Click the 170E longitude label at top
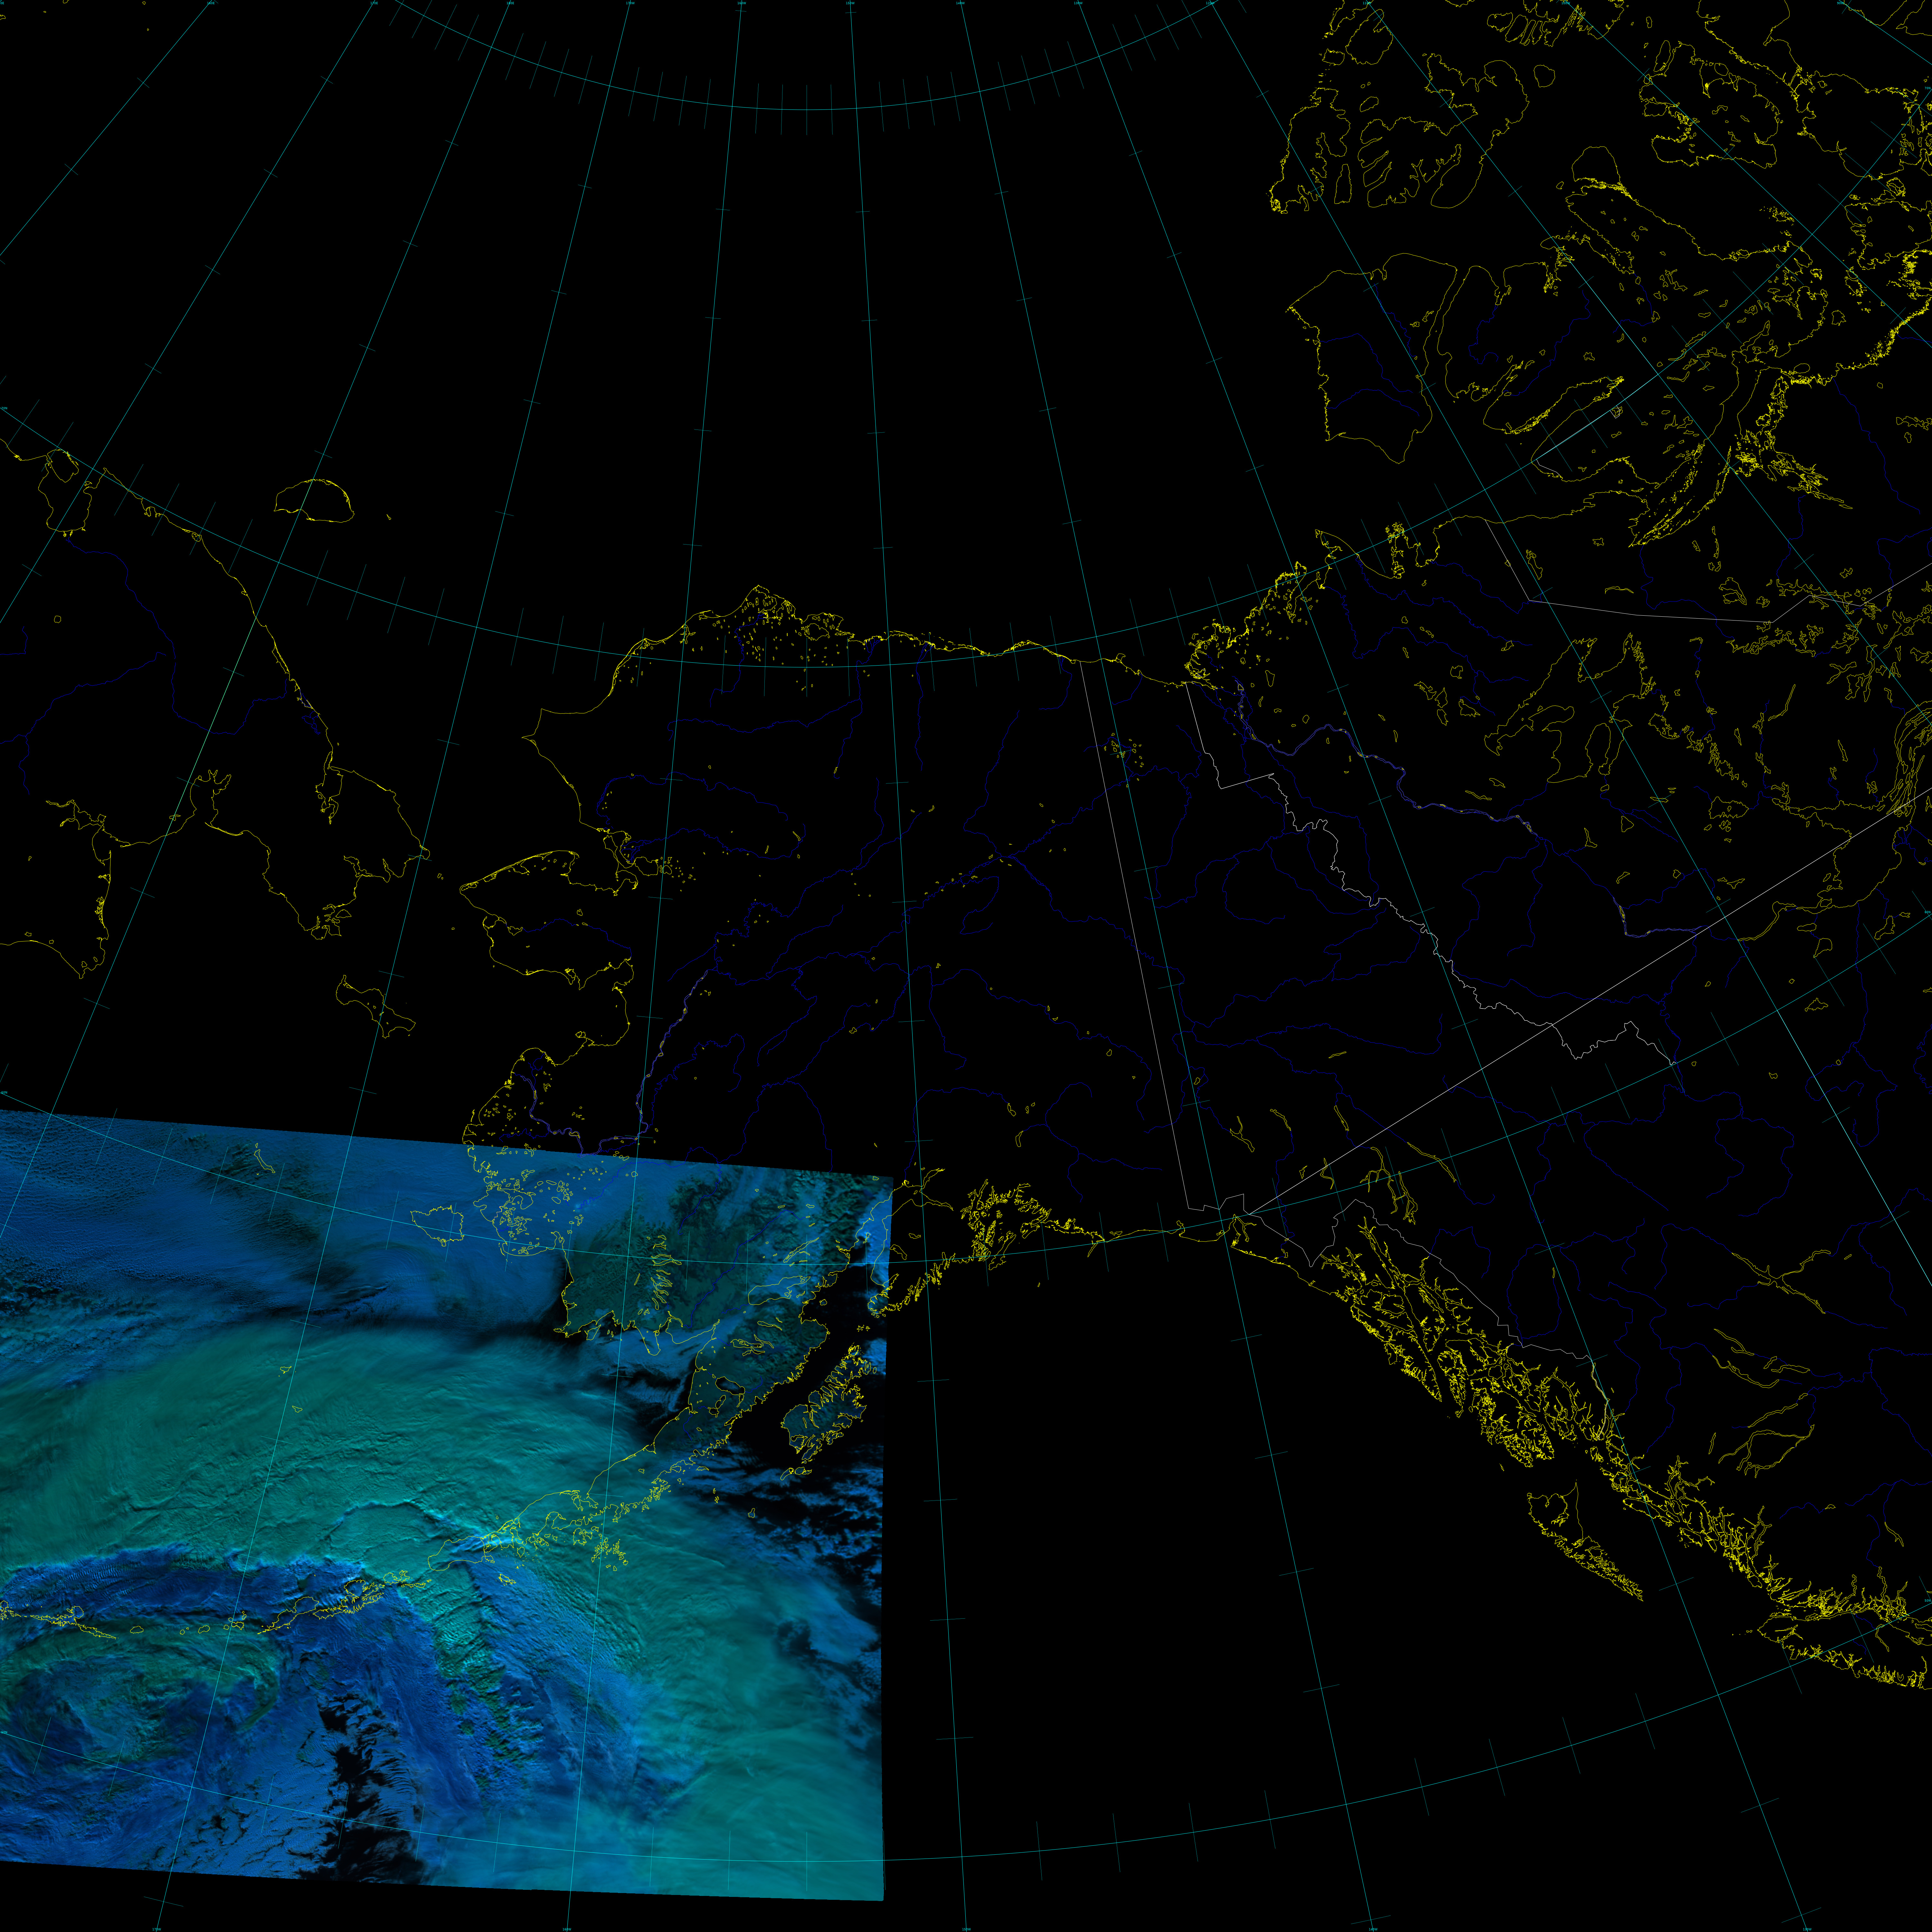This screenshot has width=1932, height=1932. (x=374, y=3)
